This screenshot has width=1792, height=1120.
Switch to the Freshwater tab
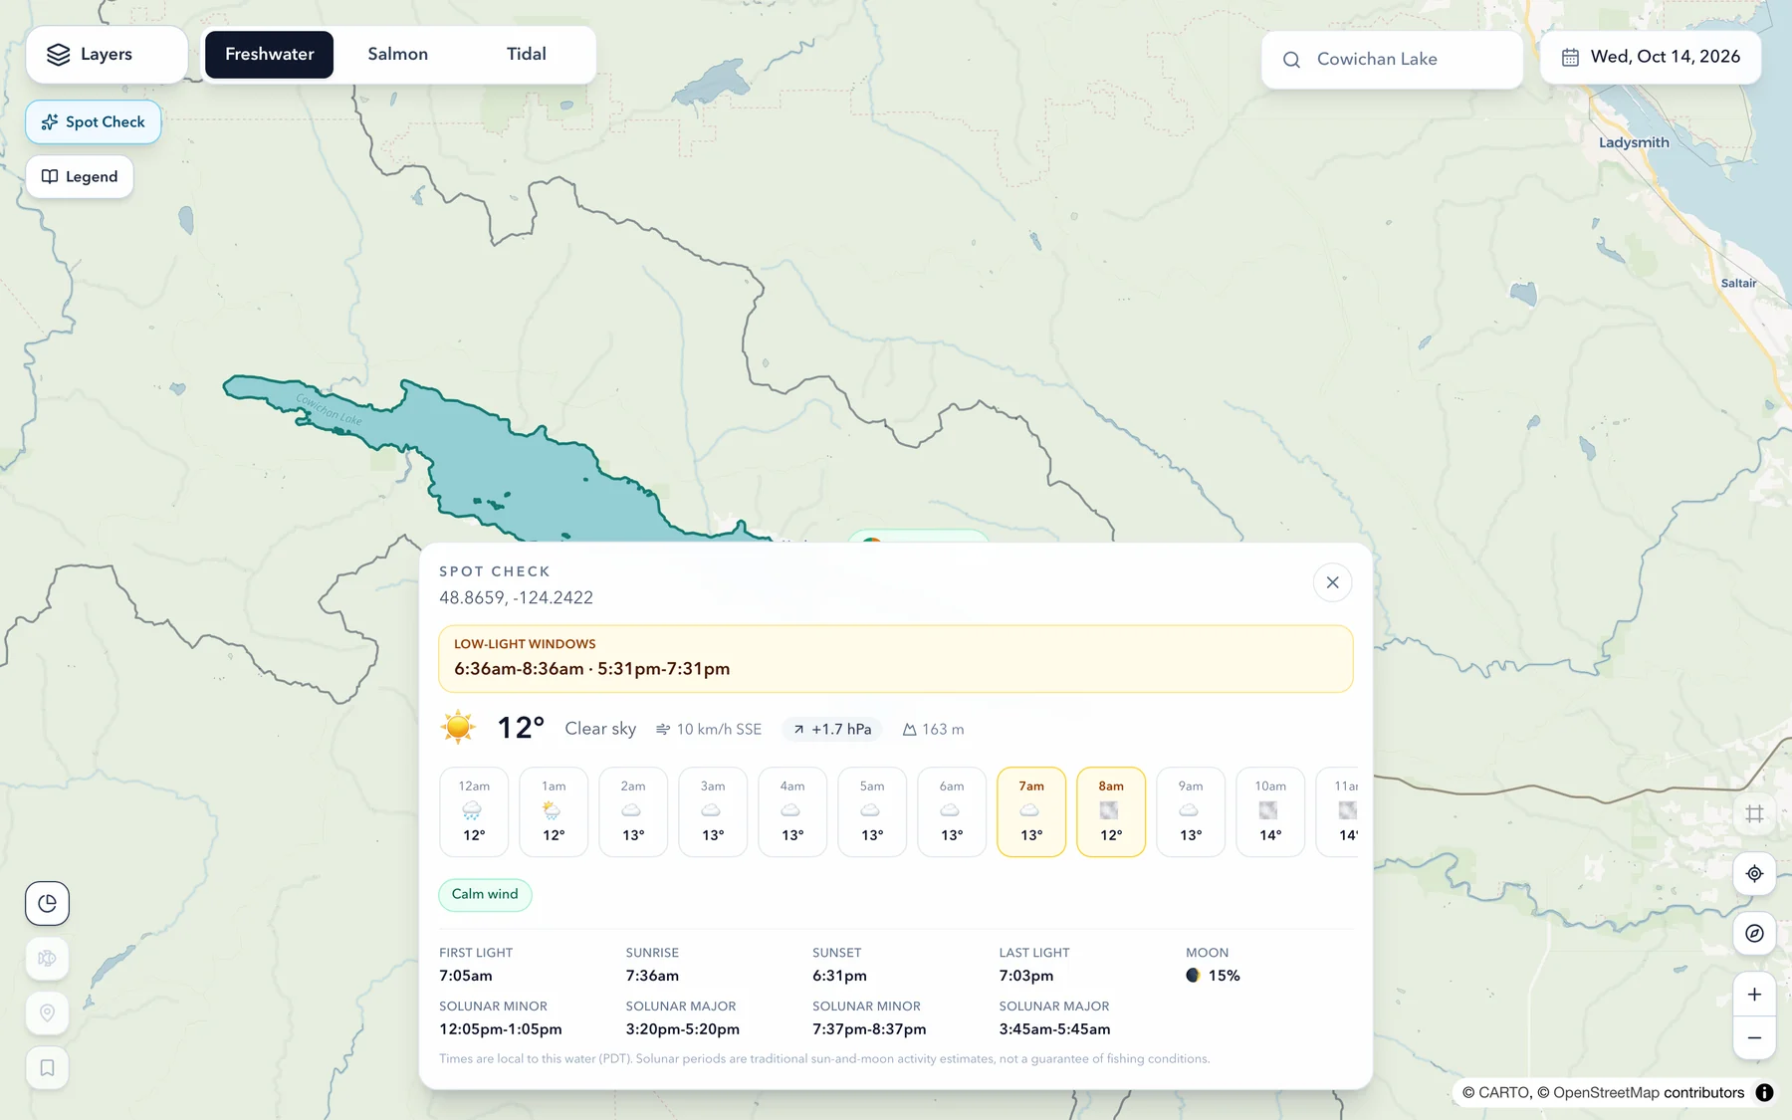(269, 55)
